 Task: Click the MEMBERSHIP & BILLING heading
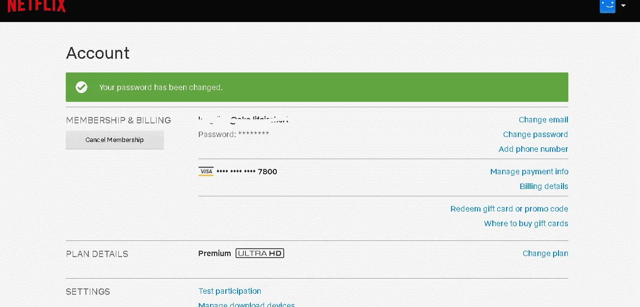point(118,120)
